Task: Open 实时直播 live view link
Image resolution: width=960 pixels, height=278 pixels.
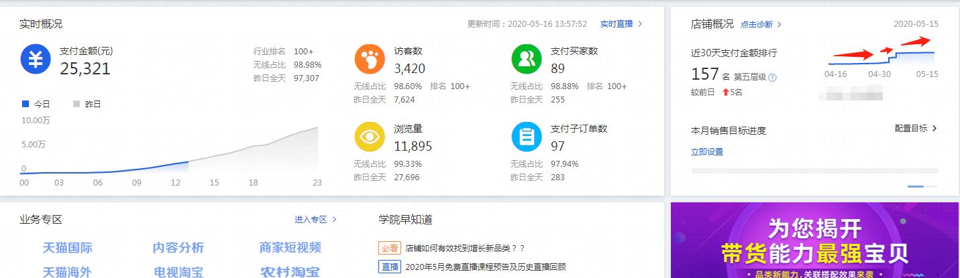Action: (x=621, y=23)
